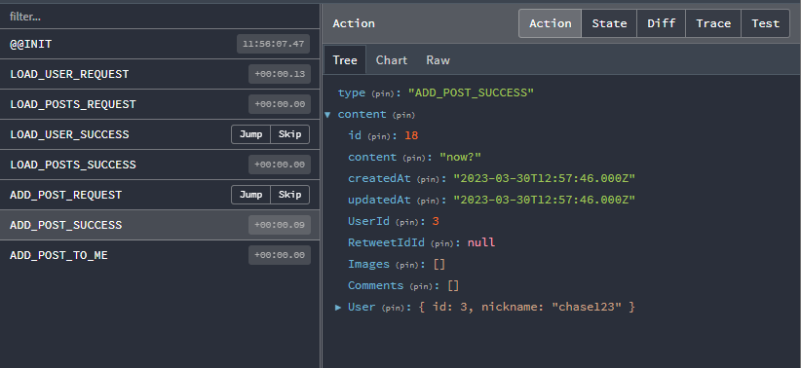
Task: Show the Raw action view
Action: pos(438,60)
